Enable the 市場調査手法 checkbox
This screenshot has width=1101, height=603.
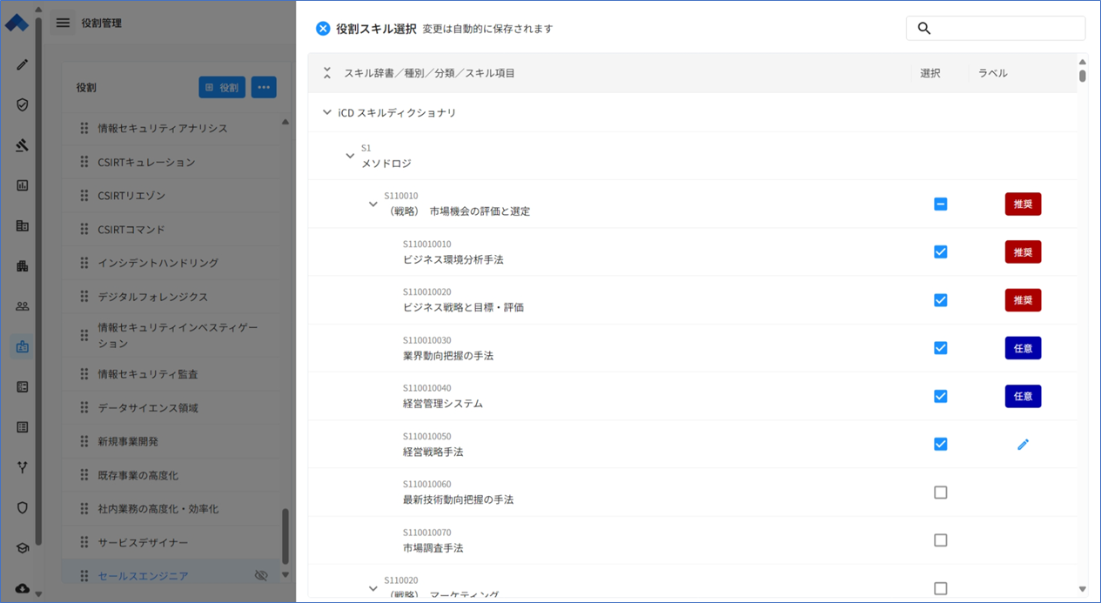[940, 540]
